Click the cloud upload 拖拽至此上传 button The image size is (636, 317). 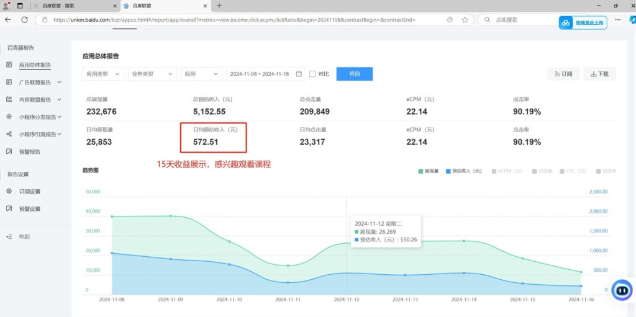(x=583, y=23)
